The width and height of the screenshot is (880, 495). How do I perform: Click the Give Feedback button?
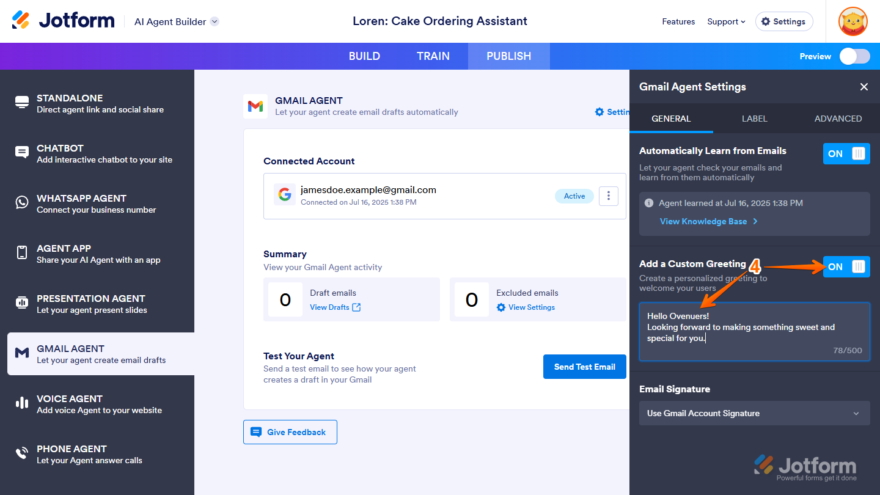(x=290, y=432)
